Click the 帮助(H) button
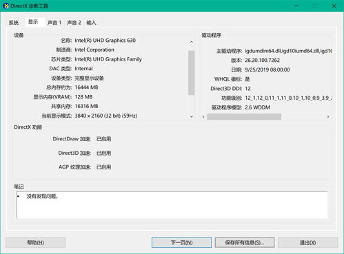The height and width of the screenshot is (254, 344). pos(36,242)
